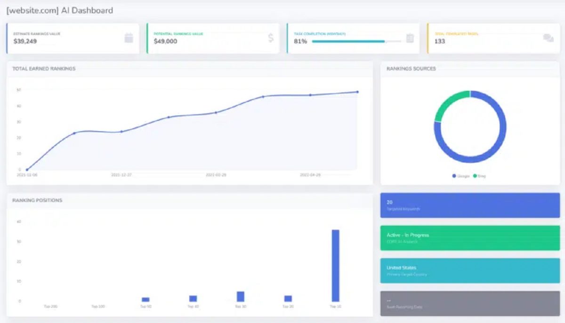Click the chat bubbles icon on the 133 card

[548, 38]
